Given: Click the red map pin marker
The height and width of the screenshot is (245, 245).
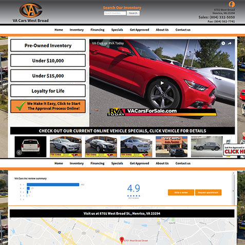Looking at the screenshot, I should coord(122,240).
